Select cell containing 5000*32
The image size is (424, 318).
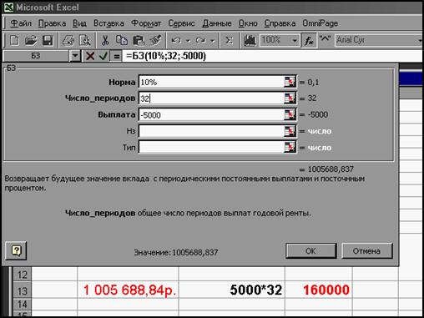pyautogui.click(x=232, y=290)
